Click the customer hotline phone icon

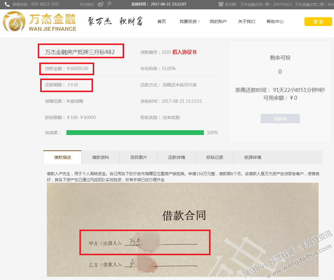[x=7, y=4]
